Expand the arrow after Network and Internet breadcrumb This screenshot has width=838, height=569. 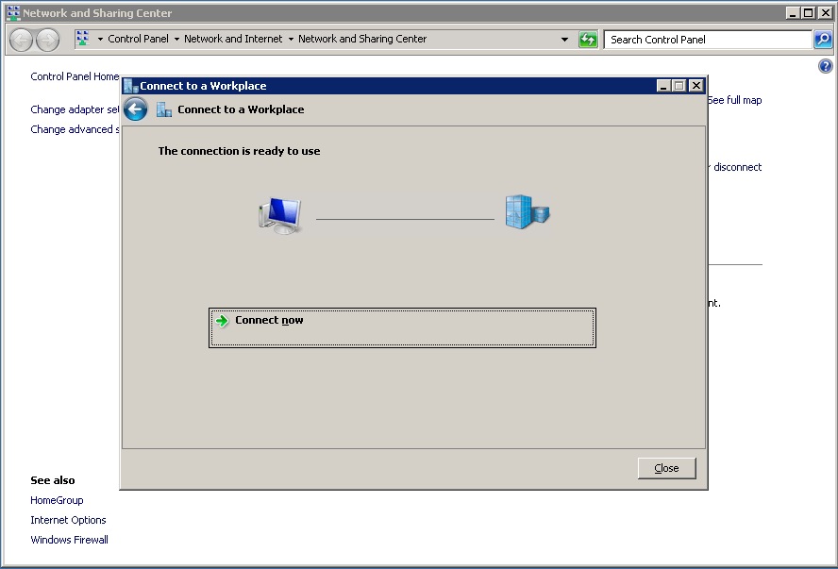click(291, 40)
